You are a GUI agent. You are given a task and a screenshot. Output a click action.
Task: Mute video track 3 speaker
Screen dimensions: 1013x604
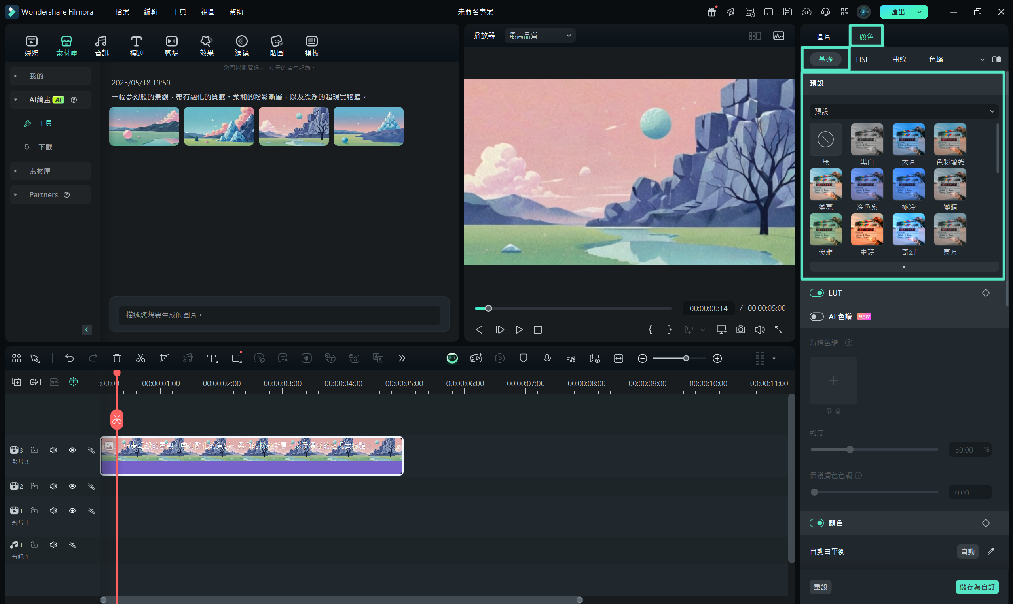click(x=53, y=450)
